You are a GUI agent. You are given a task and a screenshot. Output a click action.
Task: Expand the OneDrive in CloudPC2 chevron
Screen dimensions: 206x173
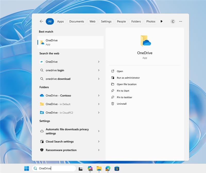pos(99,113)
